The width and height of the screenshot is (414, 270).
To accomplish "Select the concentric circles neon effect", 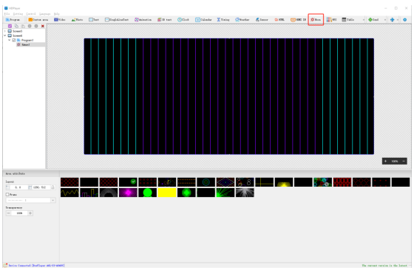I will (206, 182).
